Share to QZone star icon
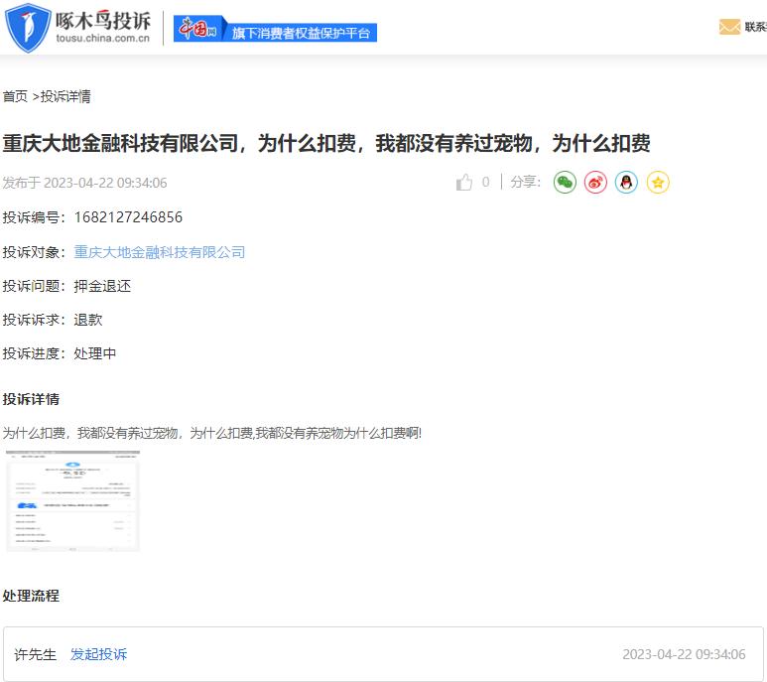Viewport: 767px width, 682px height. click(658, 183)
